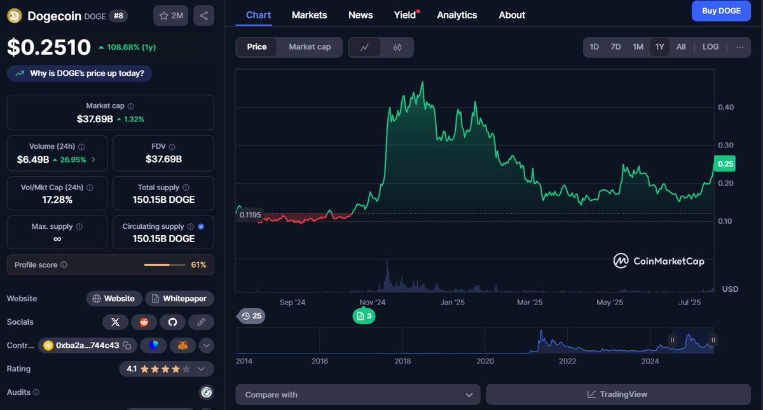
Task: Open the Markets tab
Action: coord(309,15)
